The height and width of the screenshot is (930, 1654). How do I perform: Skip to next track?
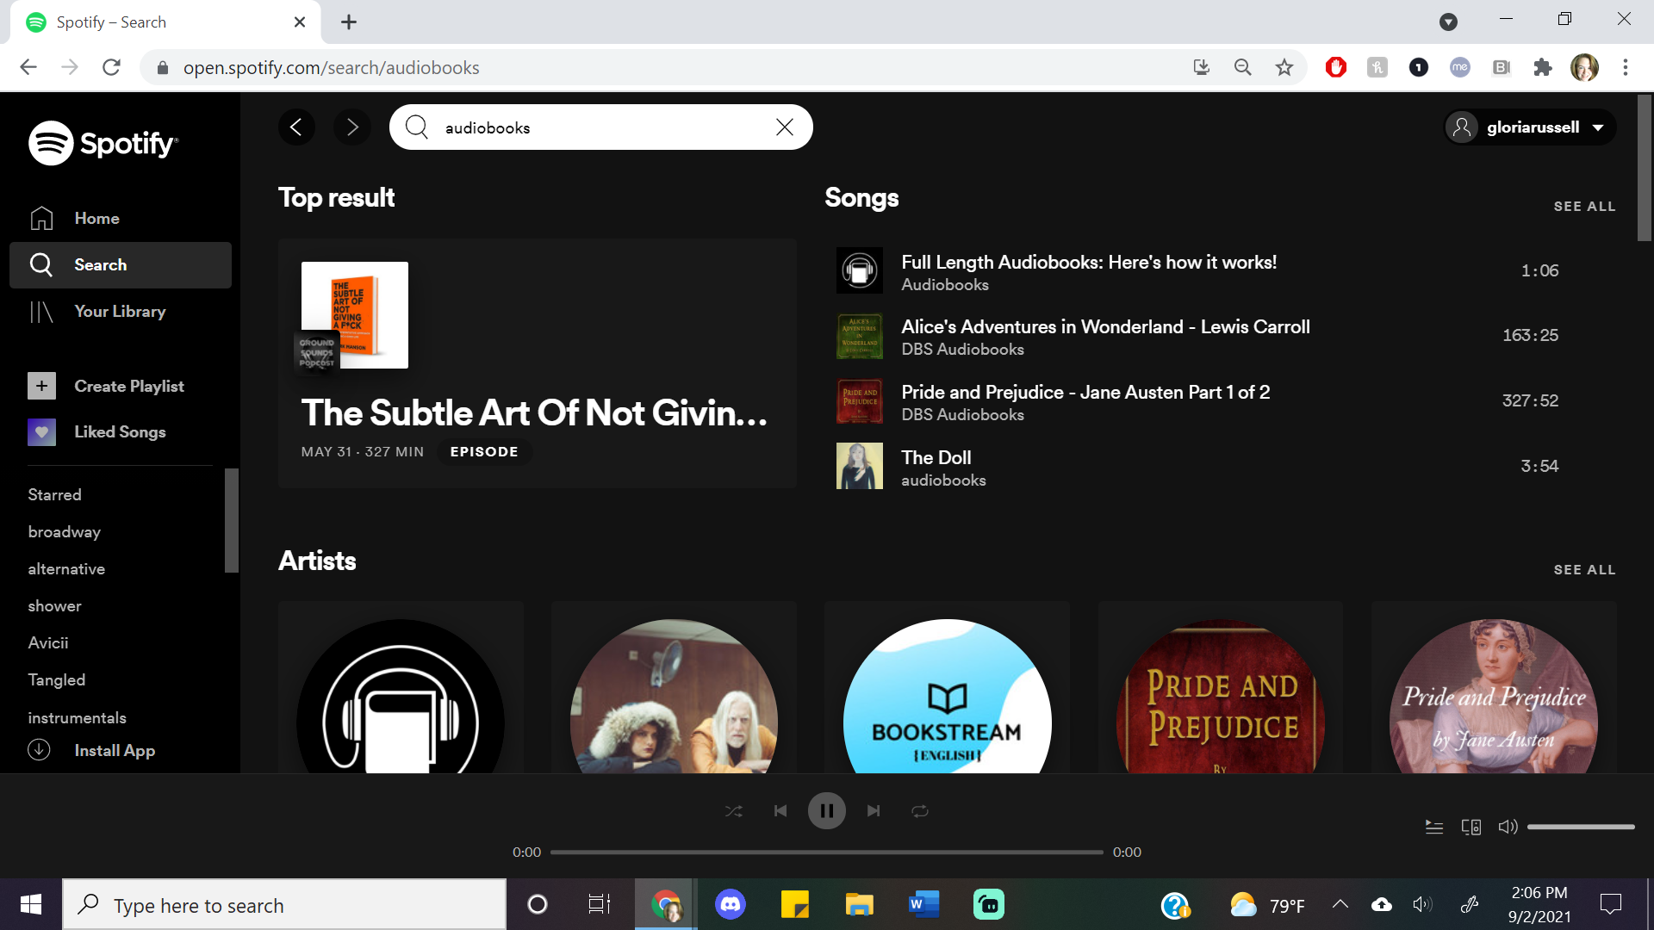coord(874,811)
